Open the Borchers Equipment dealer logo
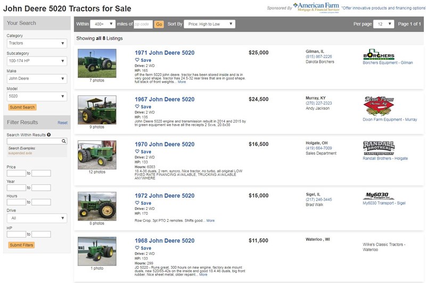This screenshot has height=283, width=426. [x=379, y=54]
